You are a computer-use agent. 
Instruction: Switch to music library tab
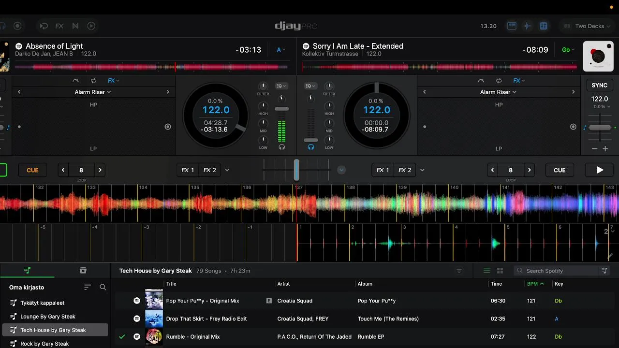point(28,270)
